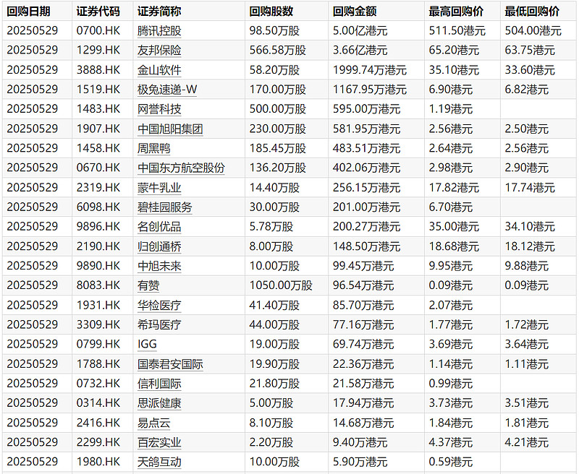Open the 网誉科技 stock link

[x=159, y=109]
